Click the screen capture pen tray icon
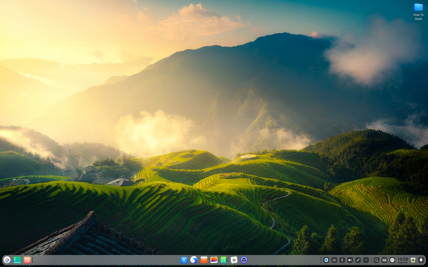 click(358, 260)
